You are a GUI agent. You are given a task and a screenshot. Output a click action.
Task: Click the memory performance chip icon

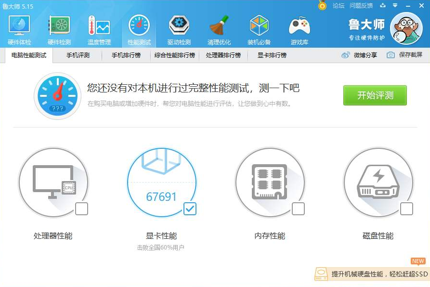click(269, 182)
